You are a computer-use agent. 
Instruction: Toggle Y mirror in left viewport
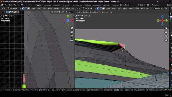(x=57, y=12)
